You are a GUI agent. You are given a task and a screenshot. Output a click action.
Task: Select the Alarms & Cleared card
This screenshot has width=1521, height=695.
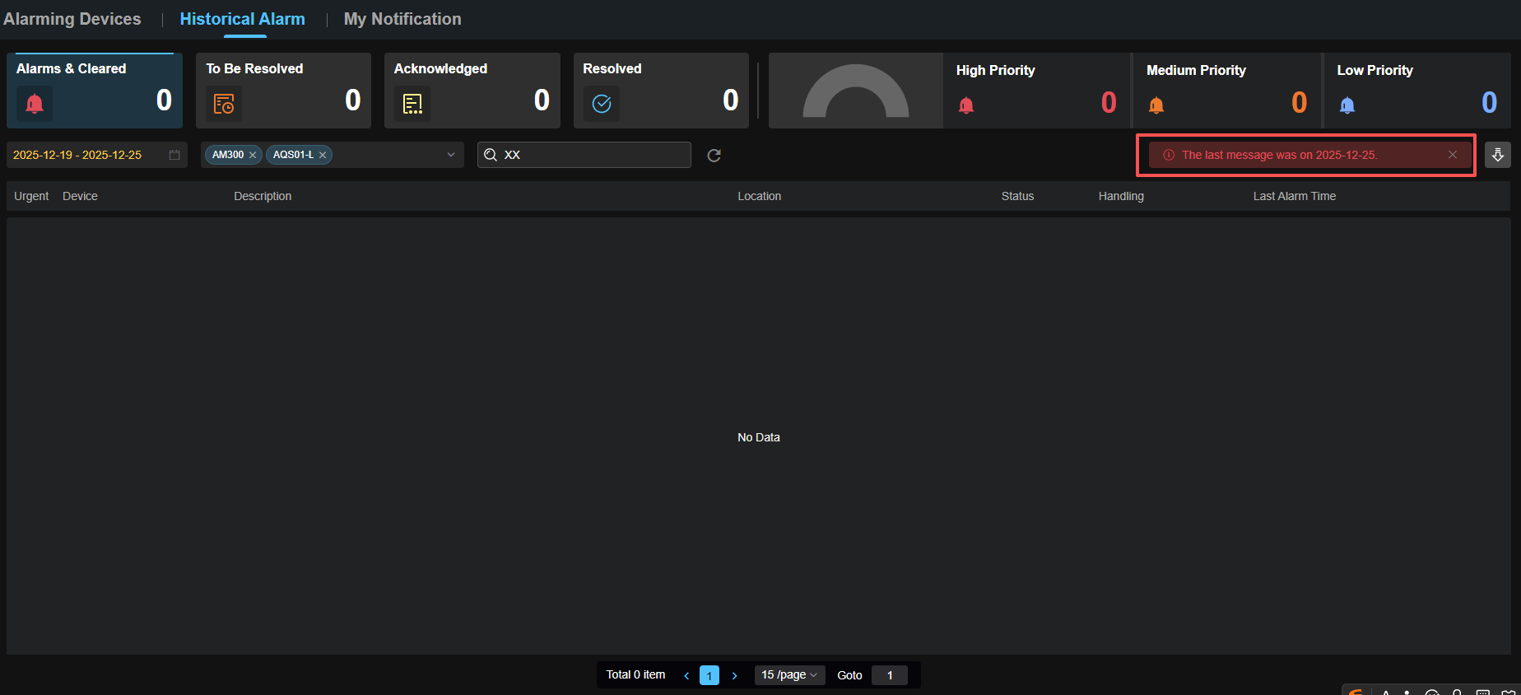95,91
